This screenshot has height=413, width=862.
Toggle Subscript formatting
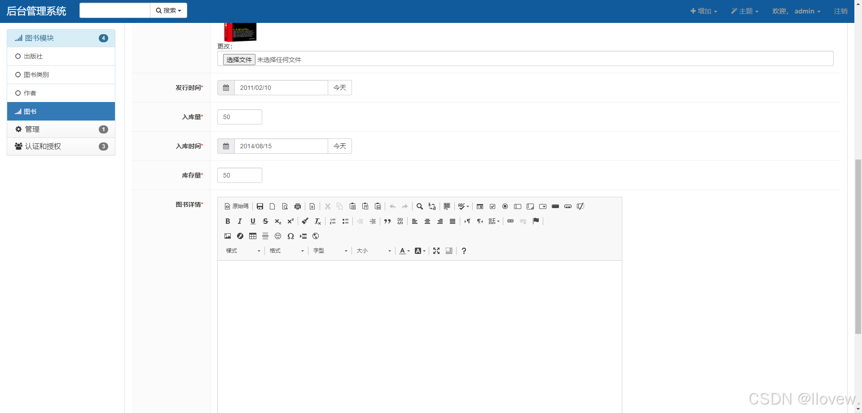click(x=278, y=221)
